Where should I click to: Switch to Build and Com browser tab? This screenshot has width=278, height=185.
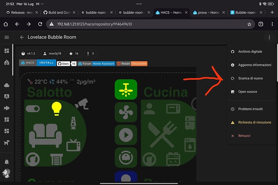pyautogui.click(x=59, y=12)
